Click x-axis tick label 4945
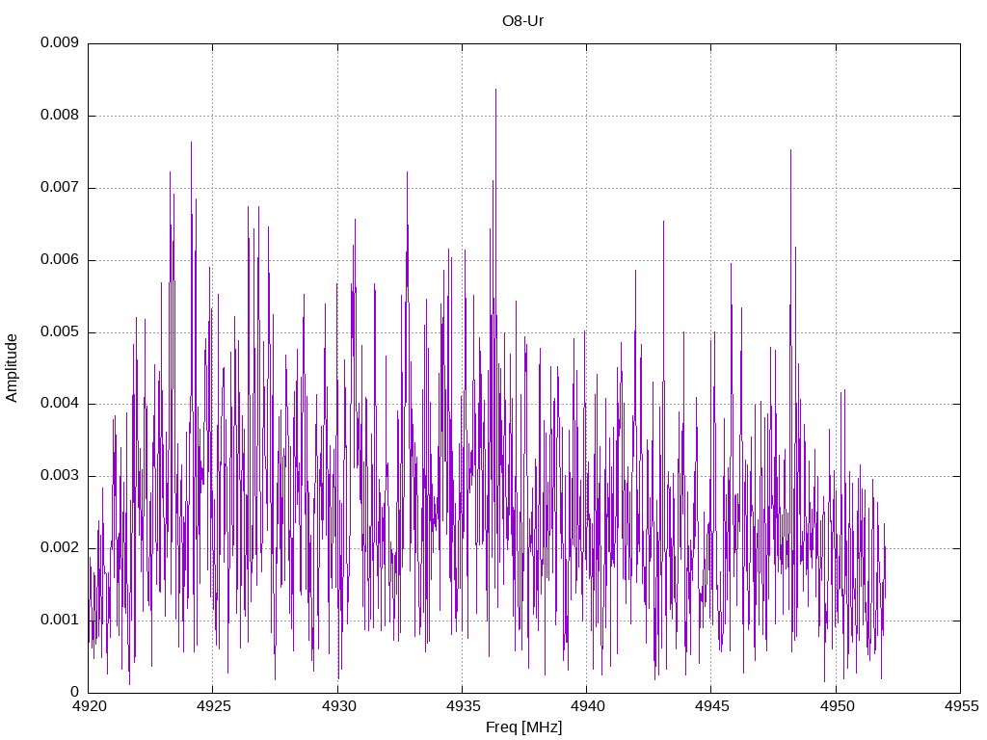This screenshot has height=740, width=987. (x=712, y=706)
